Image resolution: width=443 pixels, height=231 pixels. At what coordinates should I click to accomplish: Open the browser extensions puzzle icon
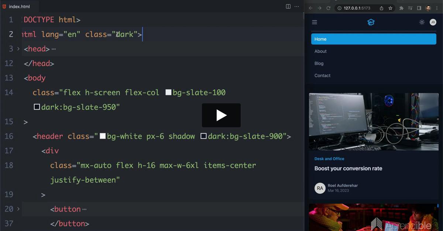402,8
